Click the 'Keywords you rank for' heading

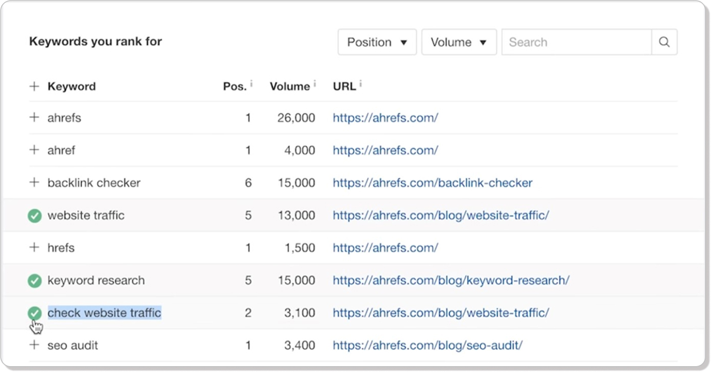(95, 42)
